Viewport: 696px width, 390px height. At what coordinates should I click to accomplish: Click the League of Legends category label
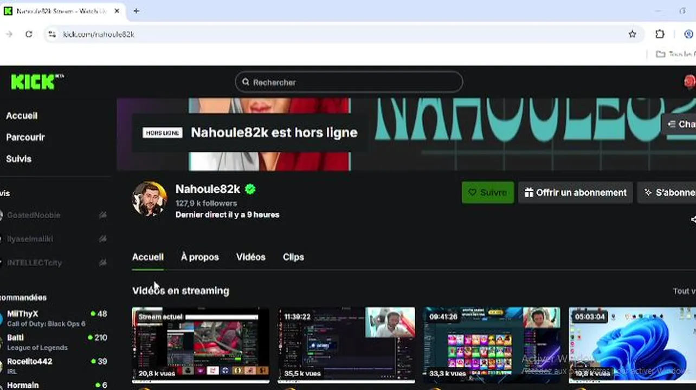(x=37, y=348)
